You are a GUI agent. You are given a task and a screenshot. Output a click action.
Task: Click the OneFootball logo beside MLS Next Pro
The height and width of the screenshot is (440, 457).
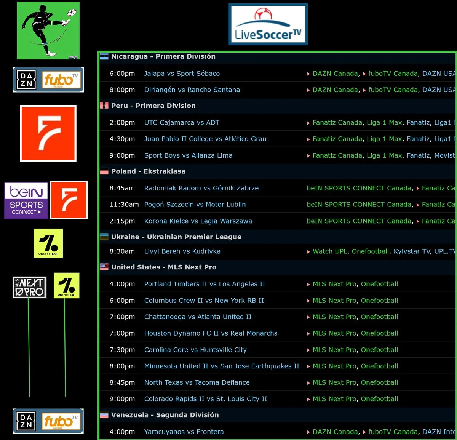coord(66,285)
